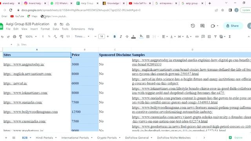Image resolution: width=251 pixels, height=141 pixels.
Task: Switch to Crypto Portals sheet tab
Action: [x=107, y=137]
